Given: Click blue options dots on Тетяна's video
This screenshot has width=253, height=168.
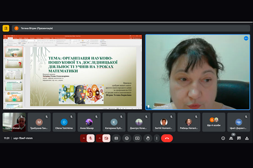Looking at the screenshot, I should (246, 38).
